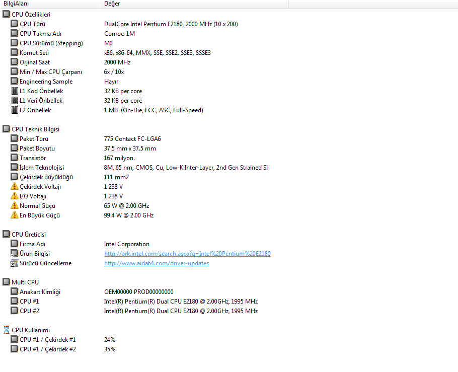Click the icon beside Paket Türü

(x=14, y=138)
